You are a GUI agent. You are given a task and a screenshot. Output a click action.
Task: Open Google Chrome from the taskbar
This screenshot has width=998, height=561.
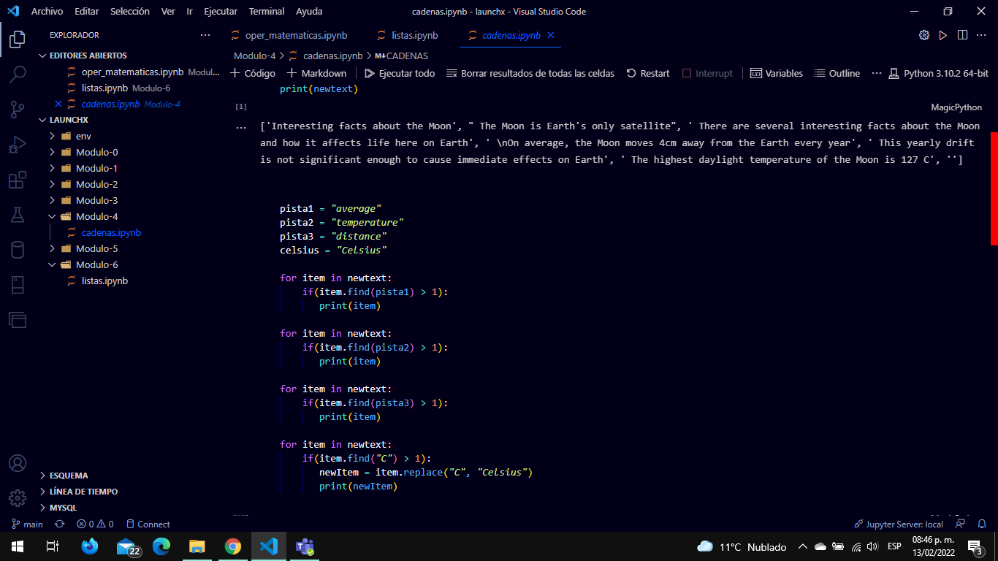click(233, 546)
